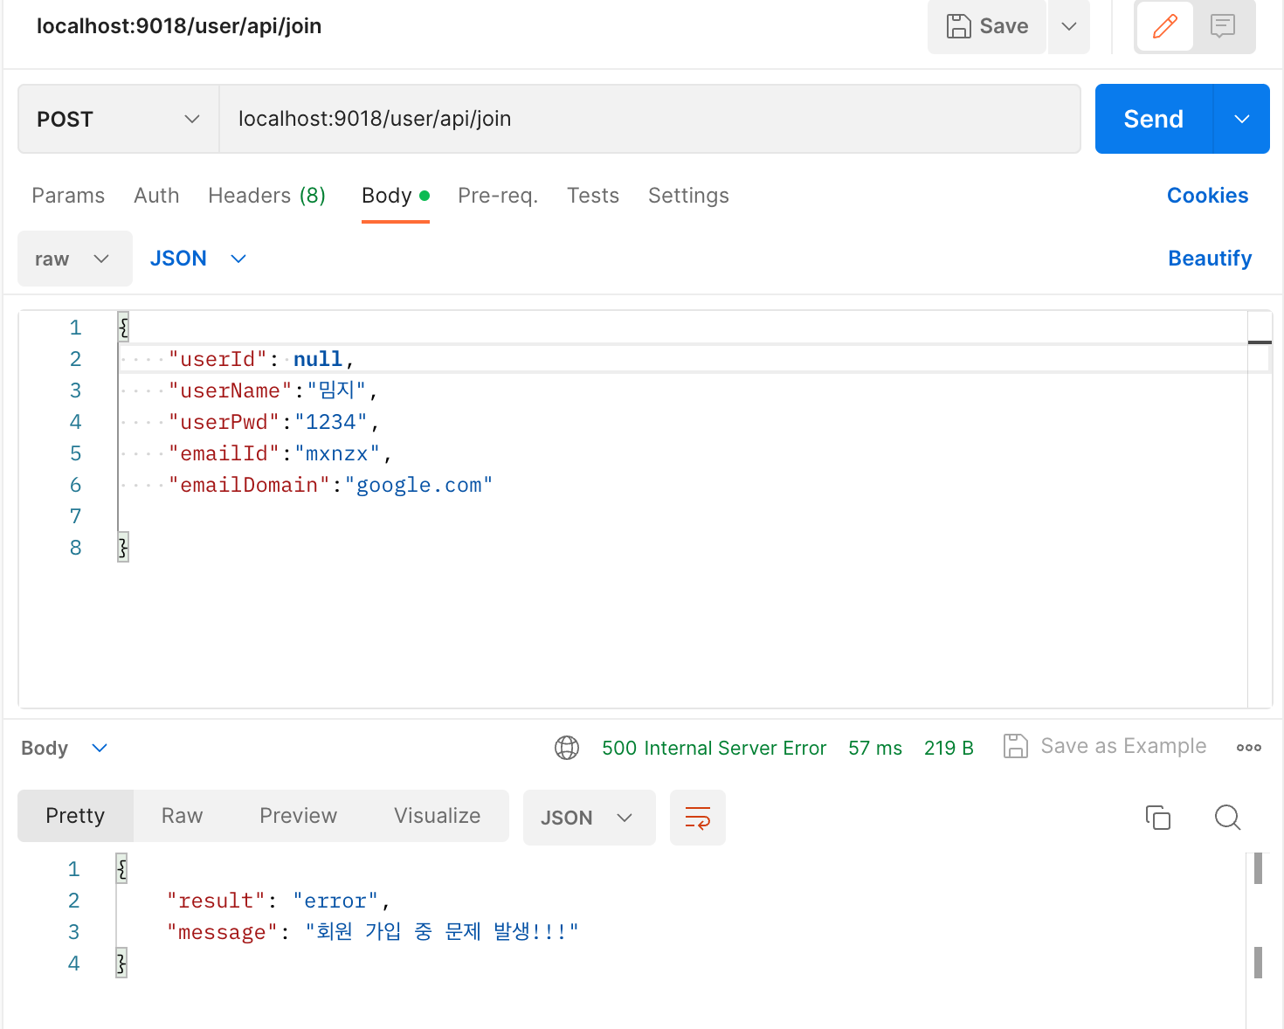Screen dimensions: 1284x1029
Task: Select the Preview response view
Action: [298, 816]
